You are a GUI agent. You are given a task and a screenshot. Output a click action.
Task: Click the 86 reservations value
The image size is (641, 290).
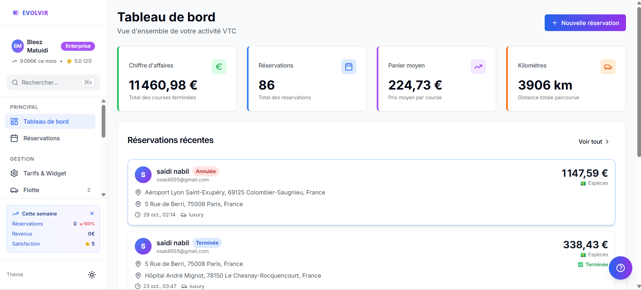point(267,85)
